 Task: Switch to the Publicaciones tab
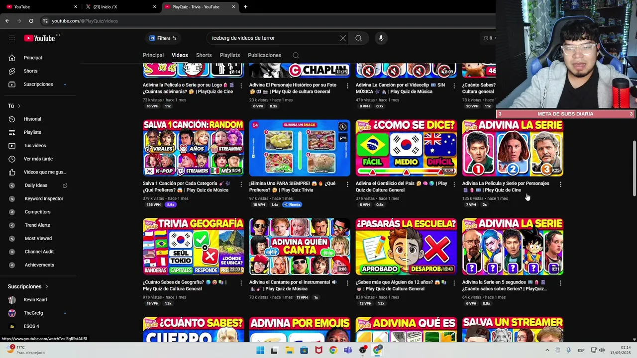pos(265,55)
